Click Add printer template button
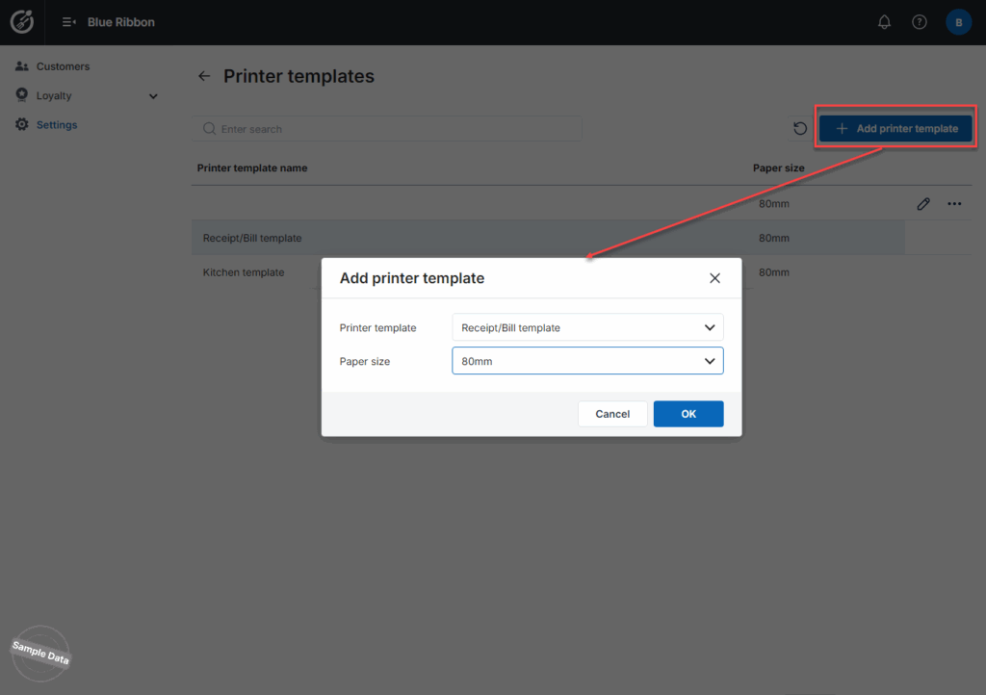The width and height of the screenshot is (986, 695). tap(895, 128)
